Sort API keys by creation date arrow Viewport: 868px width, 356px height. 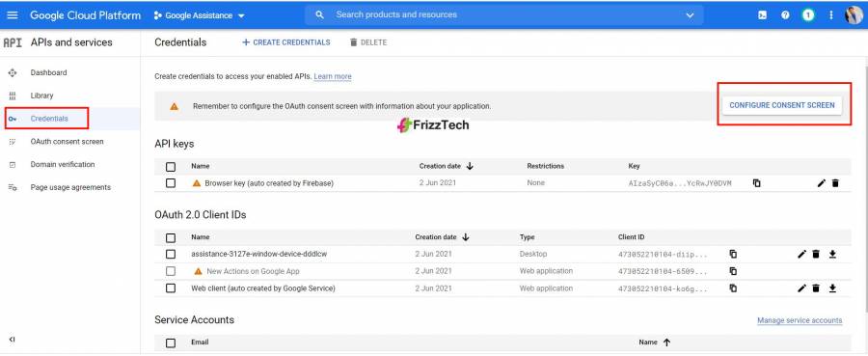tap(470, 166)
